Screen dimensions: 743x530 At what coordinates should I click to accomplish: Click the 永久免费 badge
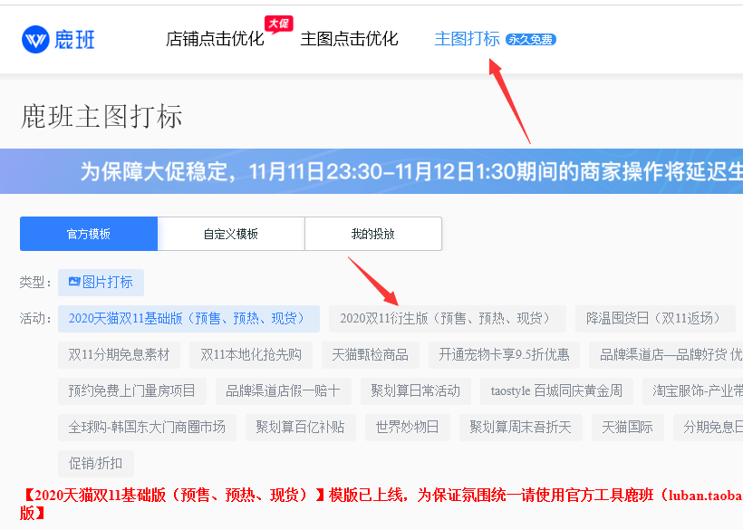[x=531, y=40]
